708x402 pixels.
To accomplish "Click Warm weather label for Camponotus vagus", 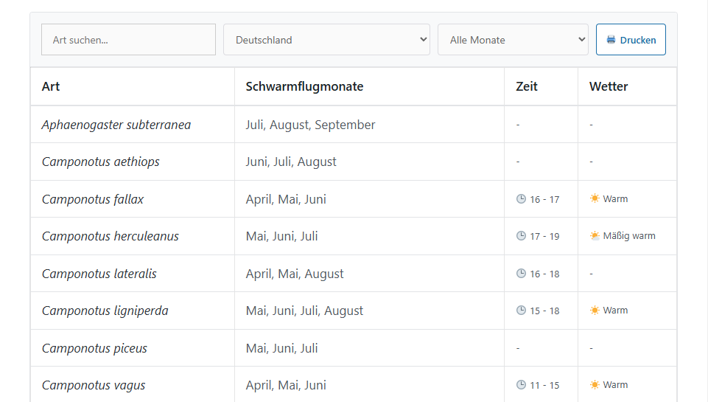I will [615, 385].
